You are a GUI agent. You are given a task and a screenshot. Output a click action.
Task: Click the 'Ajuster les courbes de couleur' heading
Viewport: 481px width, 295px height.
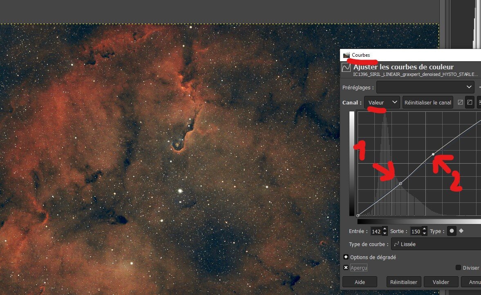point(403,67)
